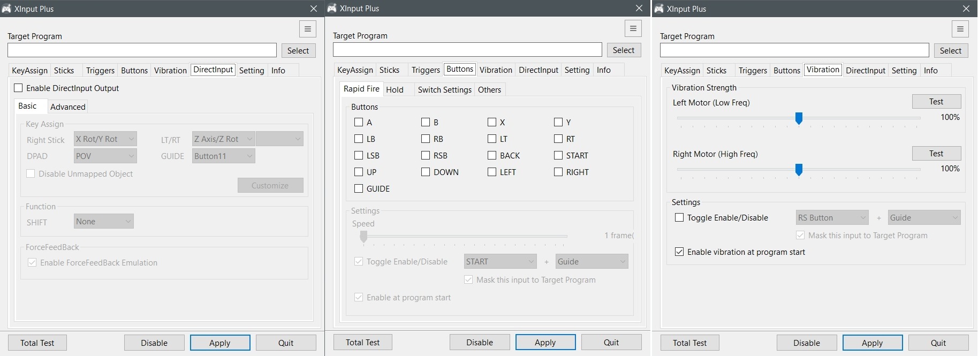Check rapid fire button START
The height and width of the screenshot is (356, 978).
coord(558,155)
